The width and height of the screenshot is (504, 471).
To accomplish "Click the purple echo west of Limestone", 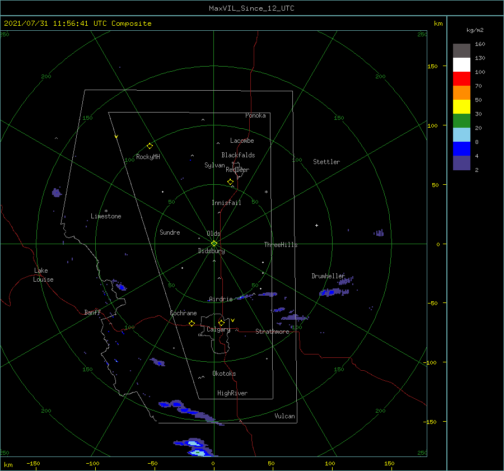I will tap(57, 193).
